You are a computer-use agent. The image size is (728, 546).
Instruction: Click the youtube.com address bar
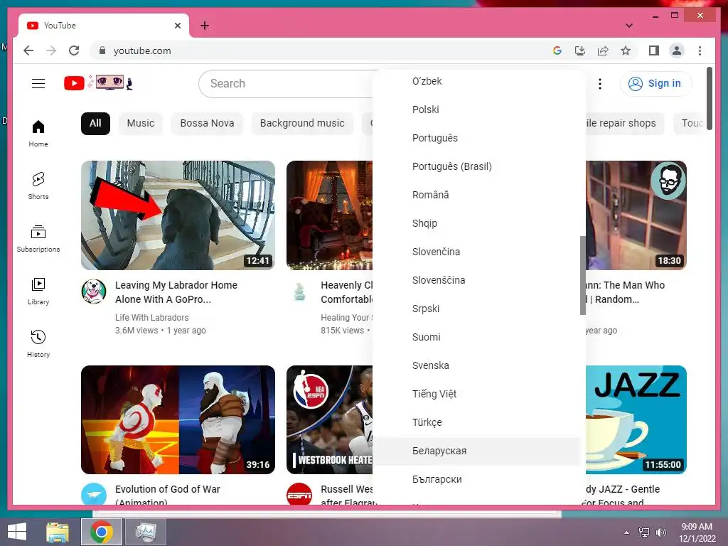pyautogui.click(x=321, y=50)
